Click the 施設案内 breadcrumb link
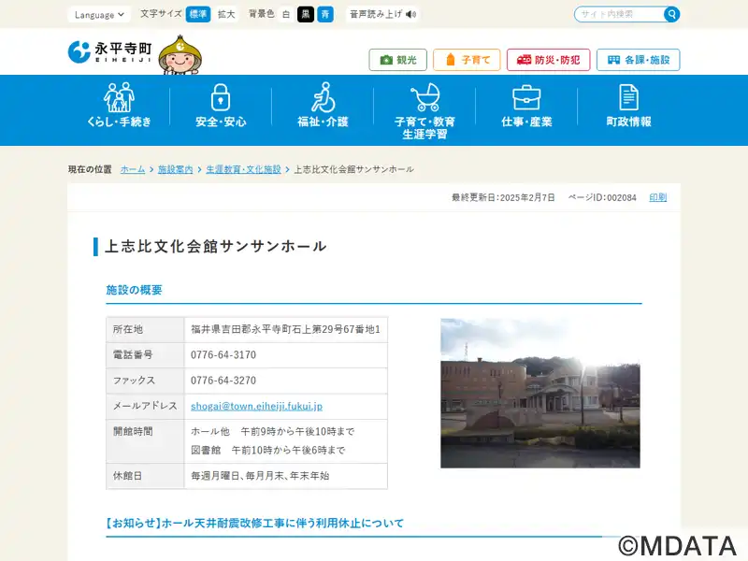Viewport: 748px width, 561px height. click(175, 169)
